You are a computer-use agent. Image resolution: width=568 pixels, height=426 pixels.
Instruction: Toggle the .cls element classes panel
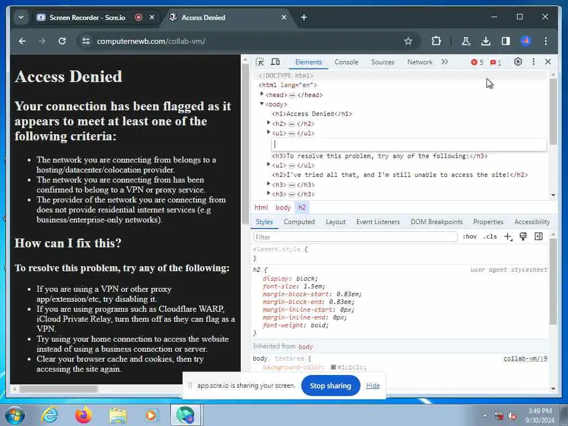[x=490, y=236]
